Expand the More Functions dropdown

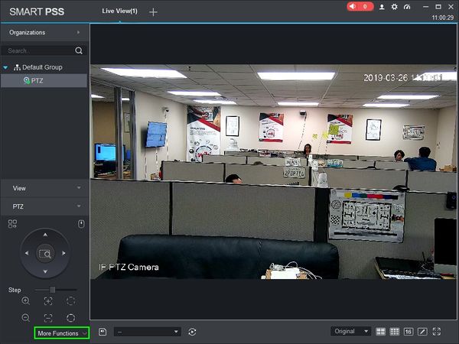62,333
